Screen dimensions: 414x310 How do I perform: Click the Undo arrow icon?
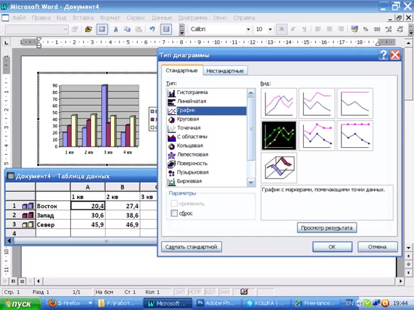click(152, 29)
